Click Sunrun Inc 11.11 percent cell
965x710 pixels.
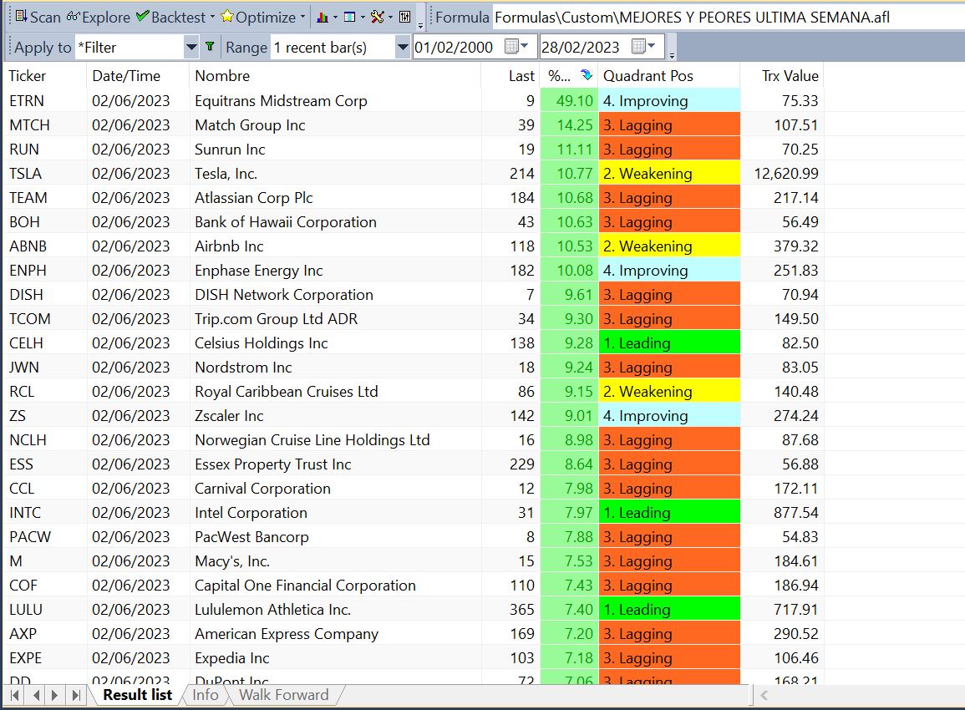click(x=570, y=149)
